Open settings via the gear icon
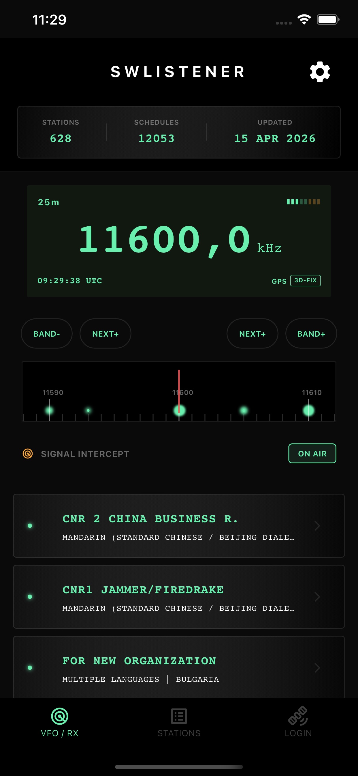This screenshot has width=358, height=776. point(320,72)
